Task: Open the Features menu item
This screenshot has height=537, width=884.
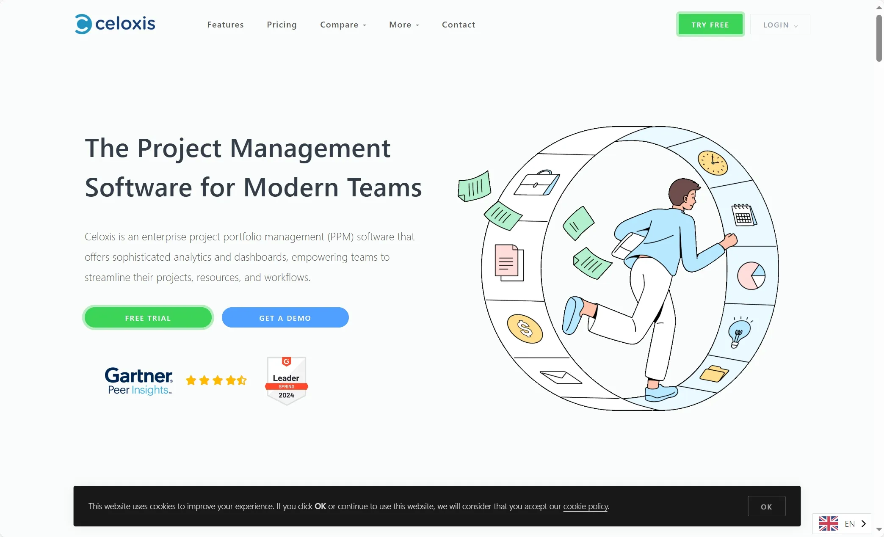Action: (x=225, y=25)
